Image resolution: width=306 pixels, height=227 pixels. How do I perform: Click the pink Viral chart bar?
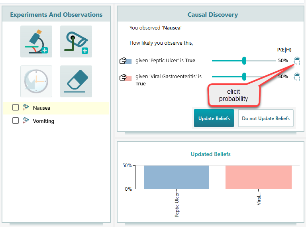click(x=258, y=177)
